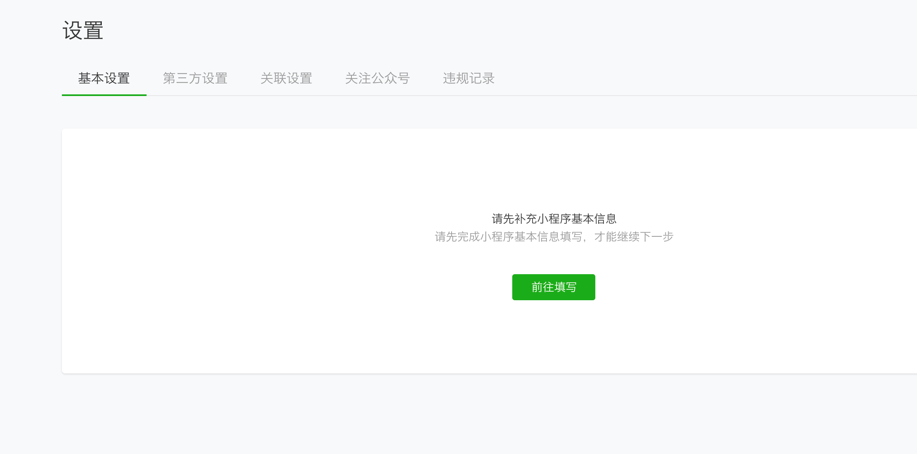The width and height of the screenshot is (917, 454).
Task: View the 违规记录 tab
Action: (x=469, y=78)
